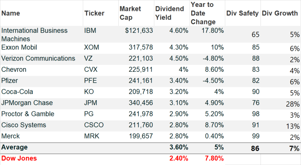Click the Div Safety column header
The width and height of the screenshot is (301, 165).
[x=242, y=13]
